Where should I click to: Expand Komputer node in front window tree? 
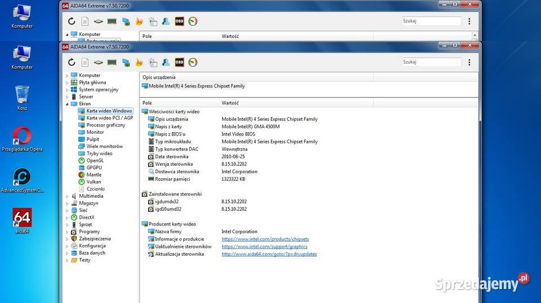pyautogui.click(x=67, y=75)
